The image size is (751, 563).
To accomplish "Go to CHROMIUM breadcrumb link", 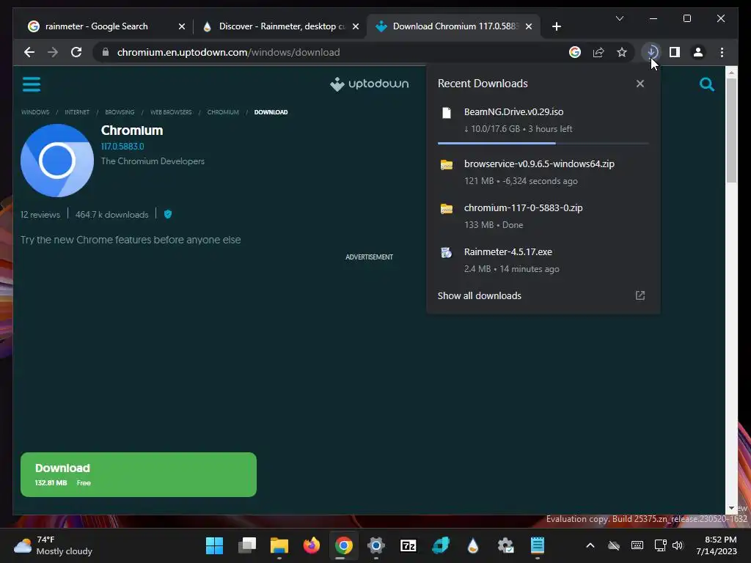I will tap(223, 112).
